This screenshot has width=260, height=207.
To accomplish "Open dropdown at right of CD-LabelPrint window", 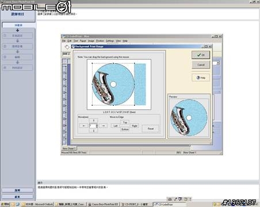I will point(218,63).
